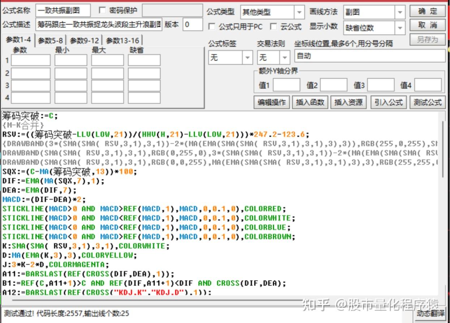Switch to the 参数5-8 tab
The width and height of the screenshot is (450, 323).
[50, 41]
